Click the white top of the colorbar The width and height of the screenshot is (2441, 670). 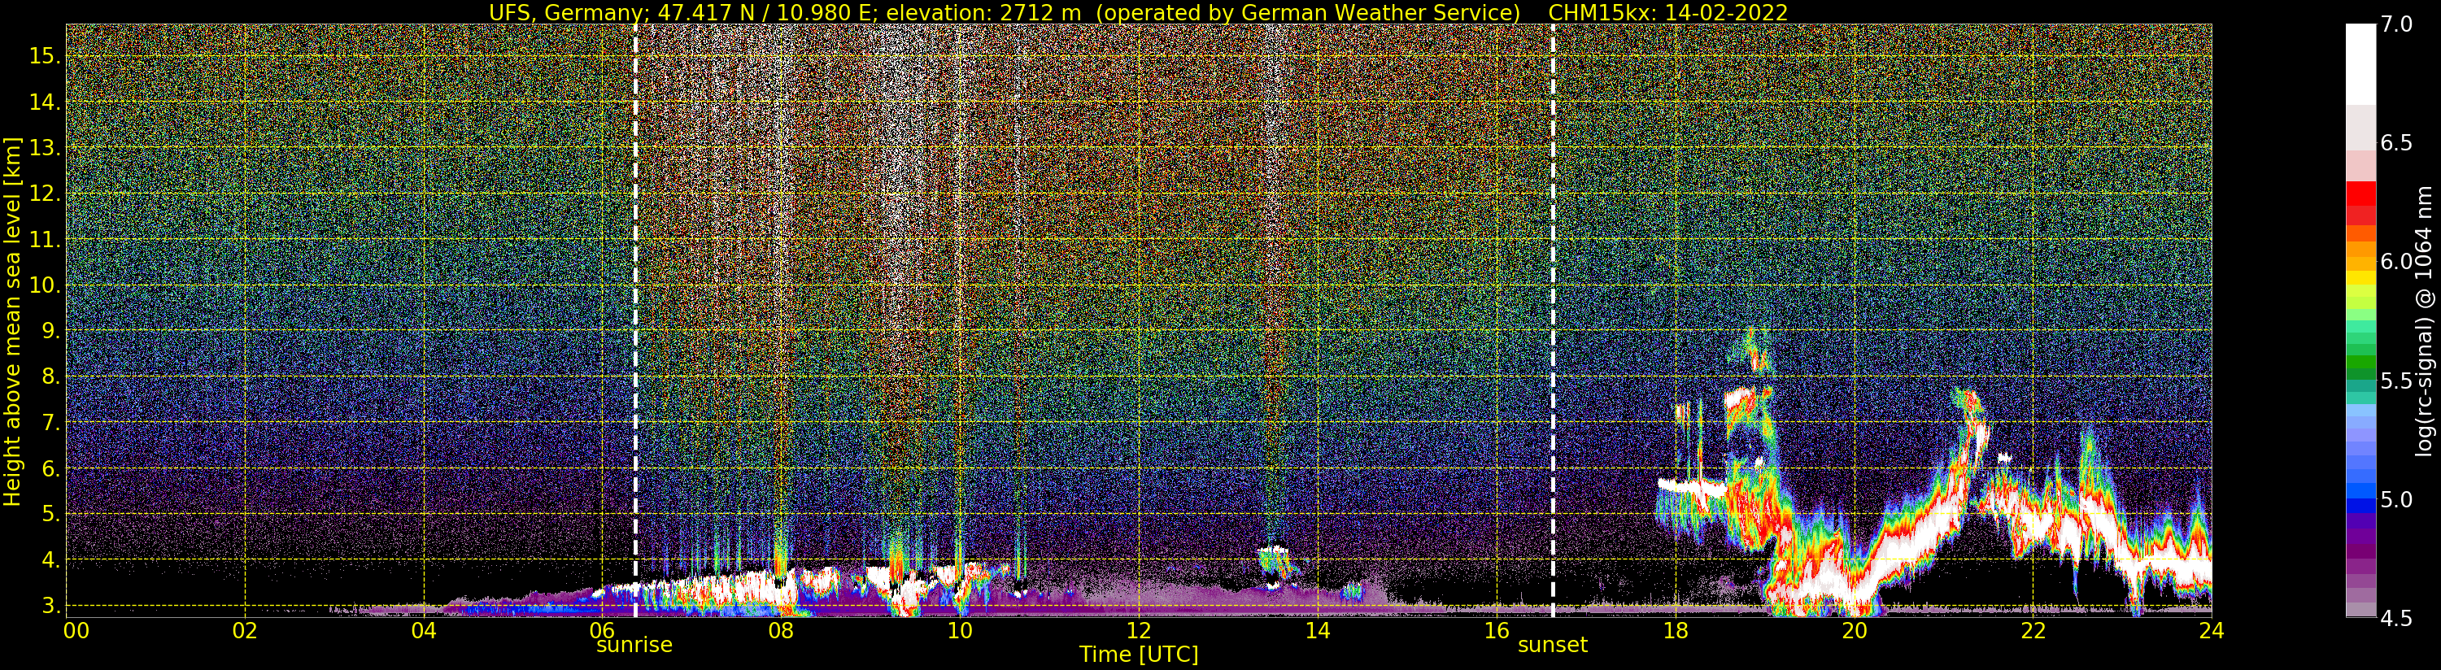(2360, 63)
